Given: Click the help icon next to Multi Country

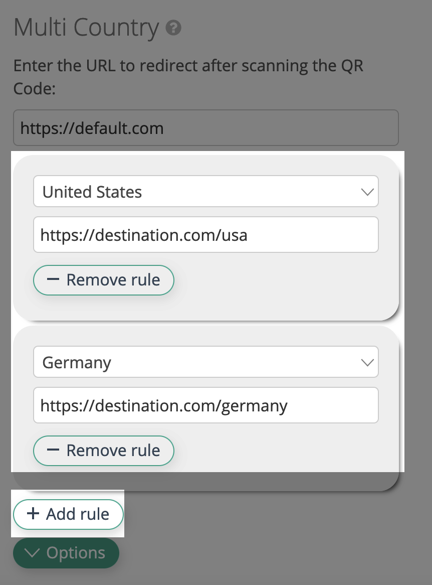Looking at the screenshot, I should tap(173, 28).
